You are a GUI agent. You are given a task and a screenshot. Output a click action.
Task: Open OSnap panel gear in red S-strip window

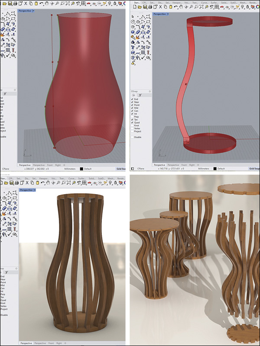pyautogui.click(x=149, y=91)
